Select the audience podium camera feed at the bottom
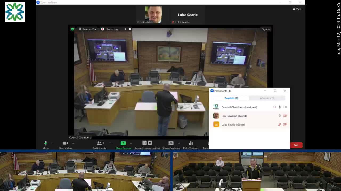 (x=257, y=171)
